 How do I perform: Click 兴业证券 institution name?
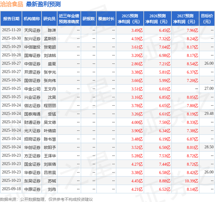(x=32, y=97)
